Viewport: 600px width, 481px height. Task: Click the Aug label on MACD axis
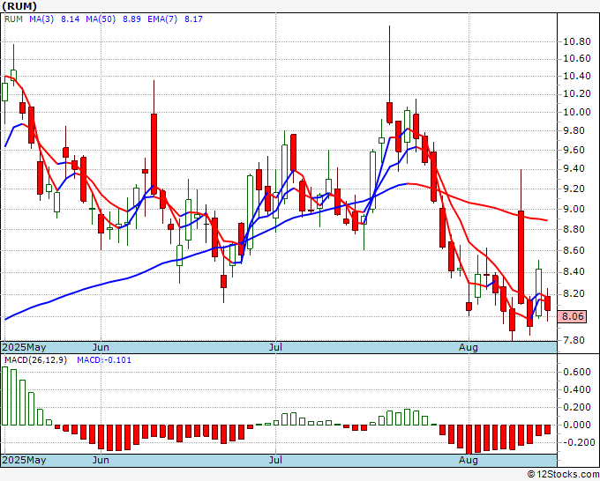tap(469, 460)
